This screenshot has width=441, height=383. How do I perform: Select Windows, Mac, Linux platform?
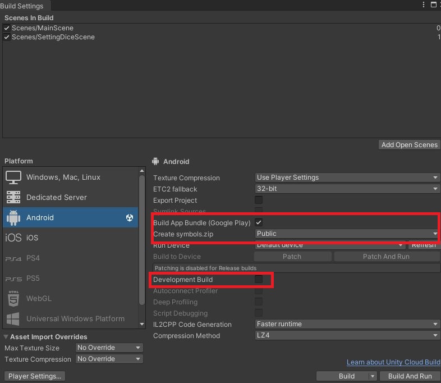point(70,177)
